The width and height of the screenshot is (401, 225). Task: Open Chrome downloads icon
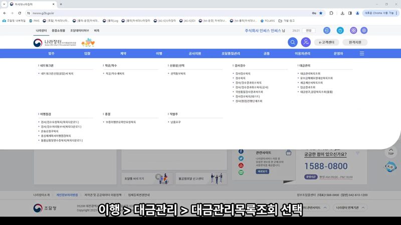coord(342,13)
